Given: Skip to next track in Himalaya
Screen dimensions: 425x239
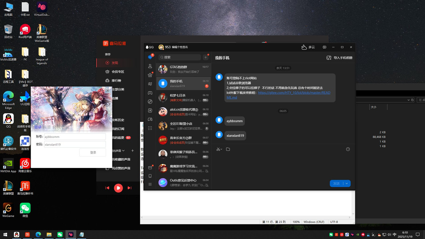Looking at the screenshot, I should 129,188.
